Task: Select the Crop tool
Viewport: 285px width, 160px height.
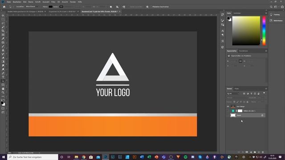Action: (x=3, y=31)
